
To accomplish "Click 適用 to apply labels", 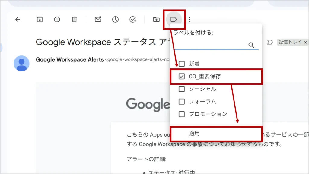I will point(194,134).
